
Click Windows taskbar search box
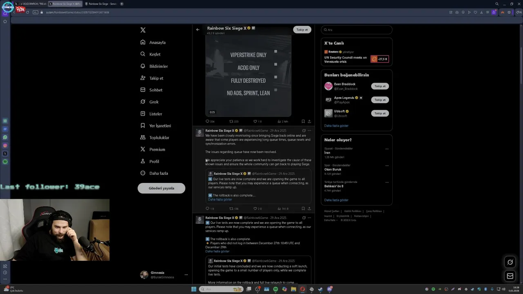click(x=221, y=289)
